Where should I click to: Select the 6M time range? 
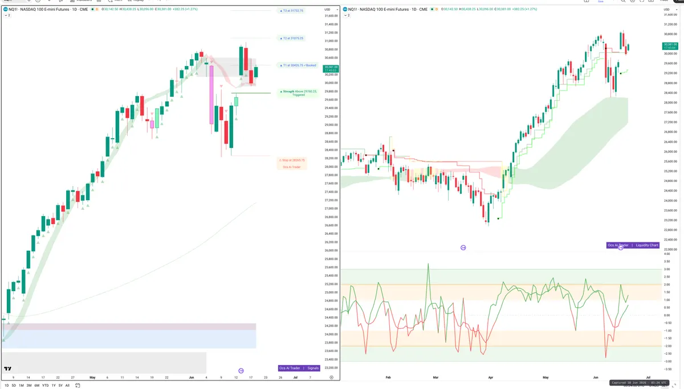click(x=37, y=386)
